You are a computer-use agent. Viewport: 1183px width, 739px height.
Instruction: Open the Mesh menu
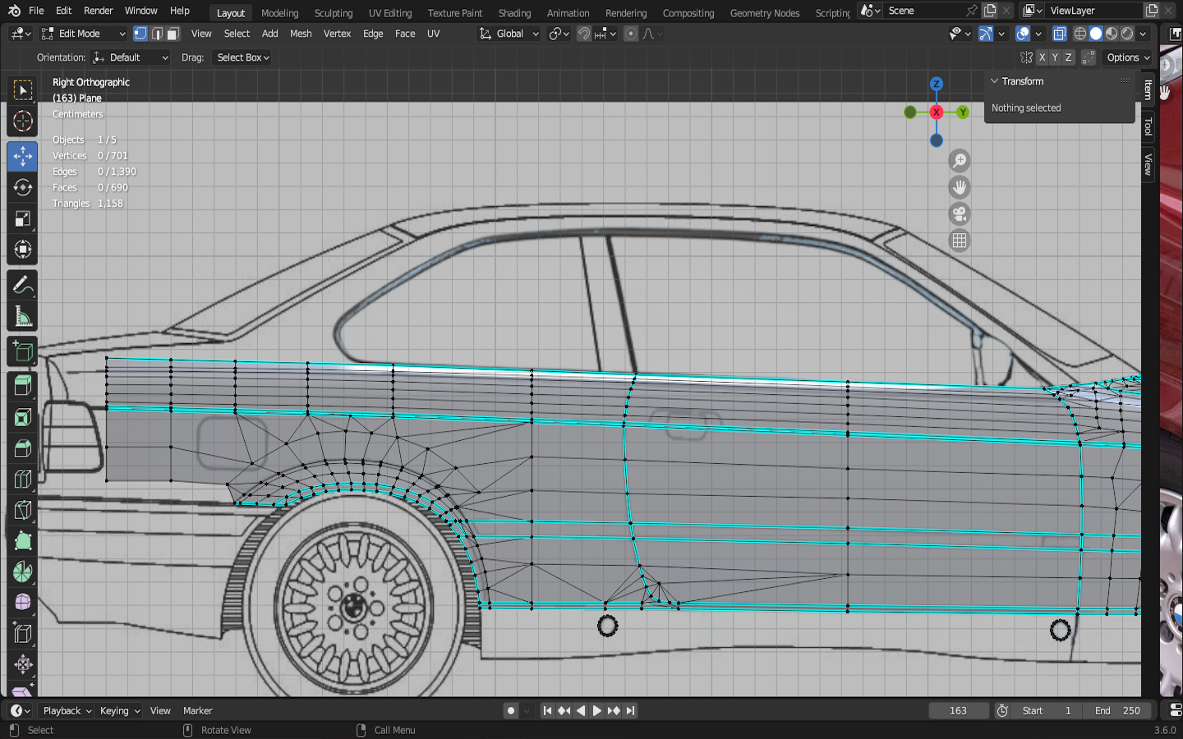click(x=301, y=34)
